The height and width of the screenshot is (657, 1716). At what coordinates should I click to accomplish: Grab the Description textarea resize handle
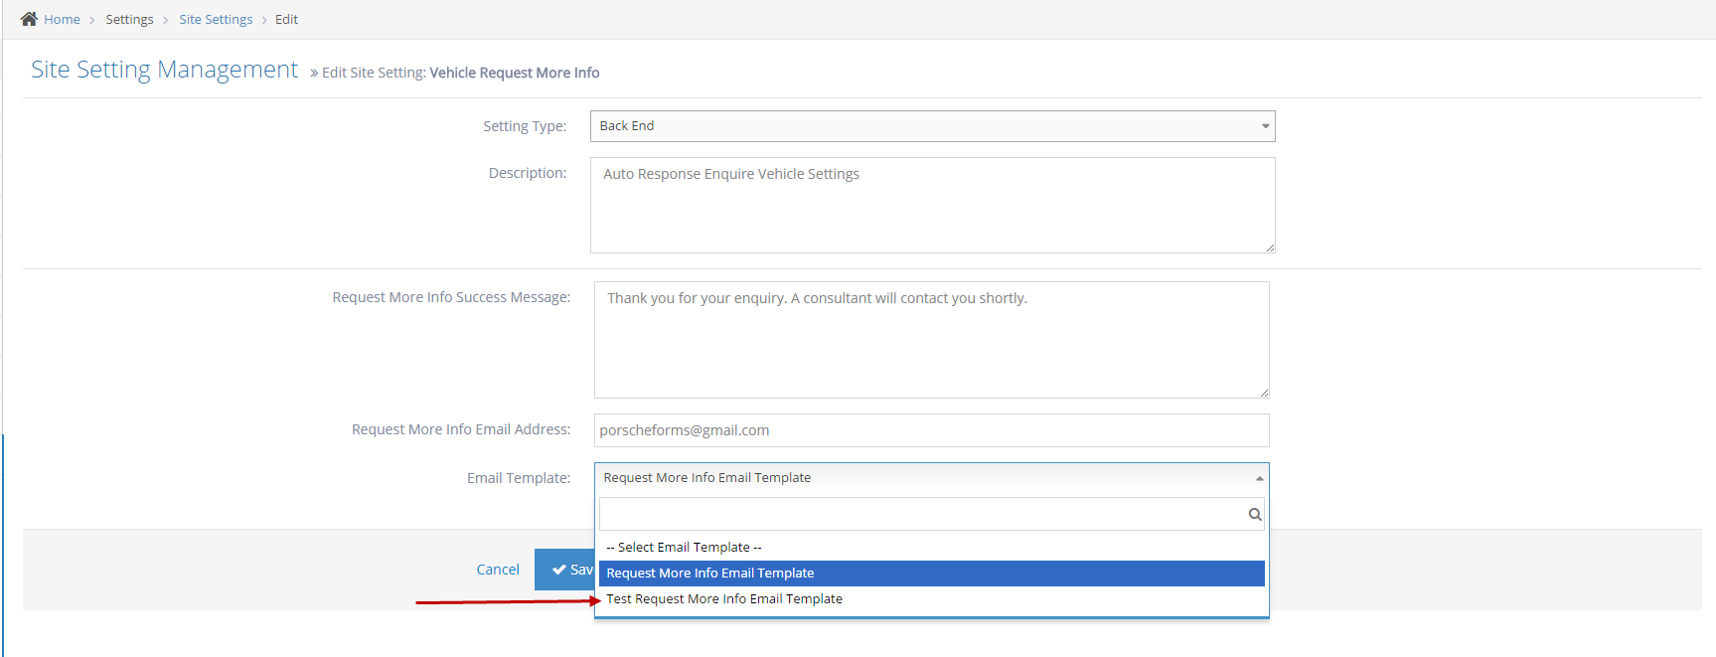click(x=1270, y=247)
